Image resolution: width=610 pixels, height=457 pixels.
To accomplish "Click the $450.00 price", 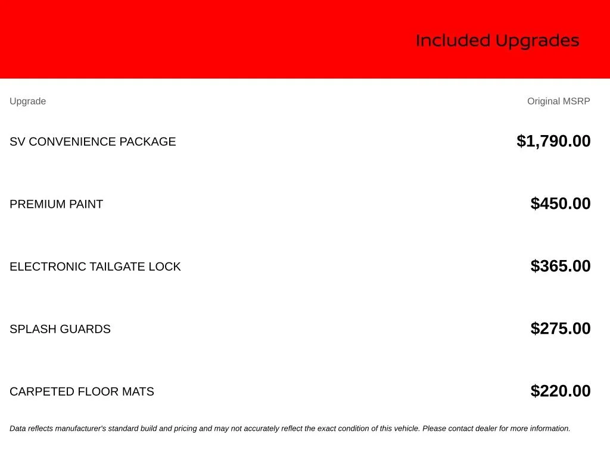I will pyautogui.click(x=561, y=204).
